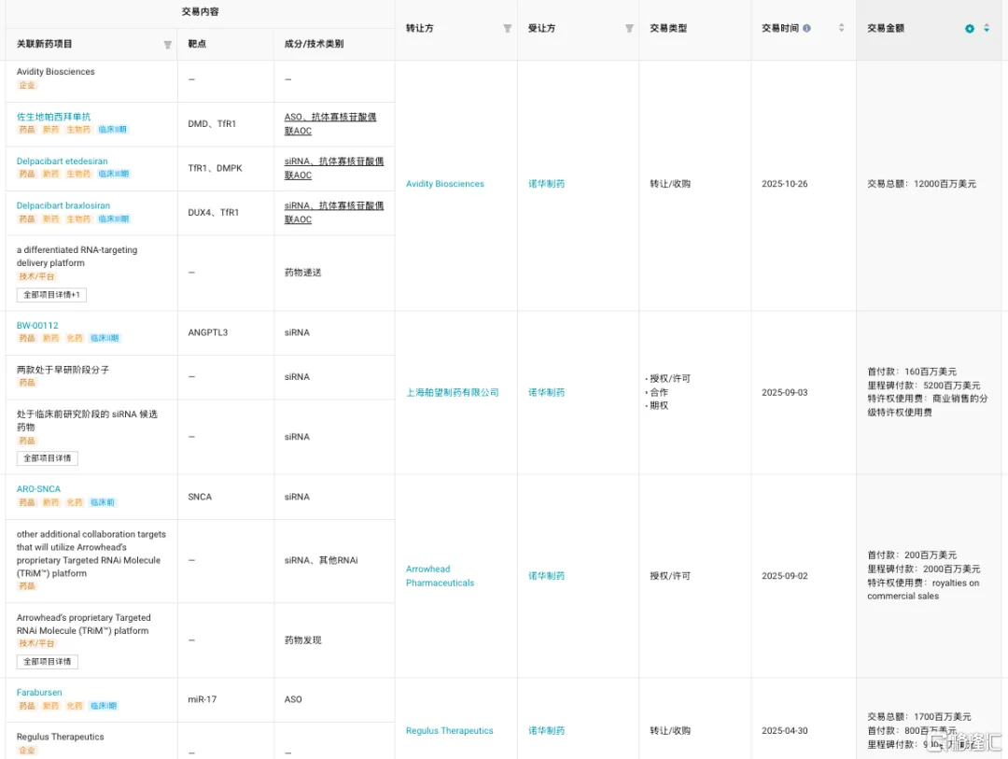Viewport: 1008px width, 759px height.
Task: Open the 转让方 column filter
Action: point(507,28)
